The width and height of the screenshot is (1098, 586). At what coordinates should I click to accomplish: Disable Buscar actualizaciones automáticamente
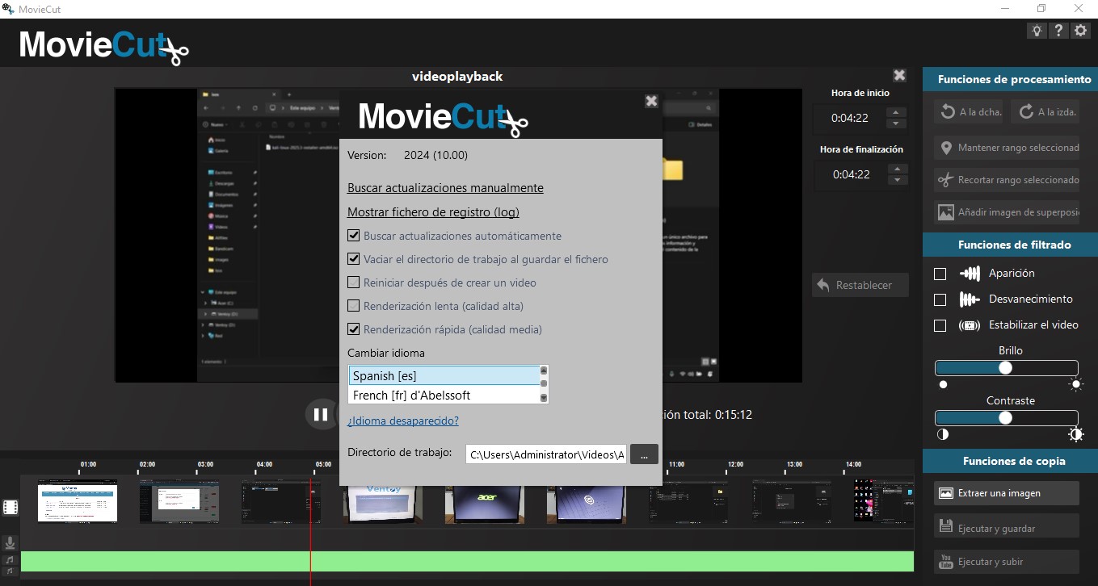pos(354,236)
